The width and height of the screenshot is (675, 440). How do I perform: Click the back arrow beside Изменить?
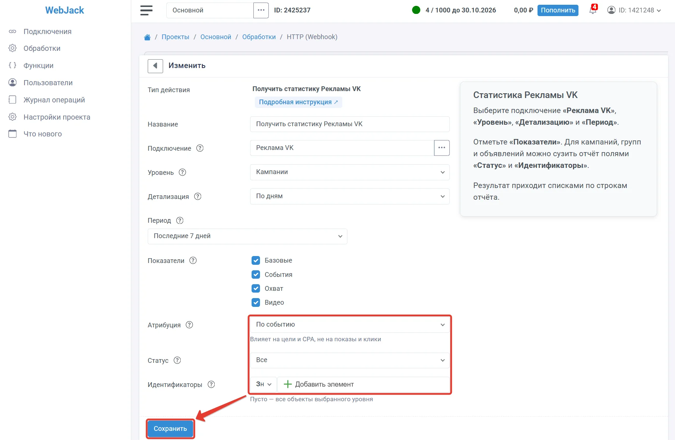click(155, 66)
